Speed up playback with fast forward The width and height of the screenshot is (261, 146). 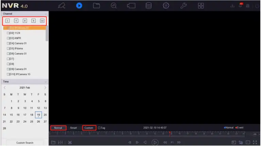[x=179, y=142]
